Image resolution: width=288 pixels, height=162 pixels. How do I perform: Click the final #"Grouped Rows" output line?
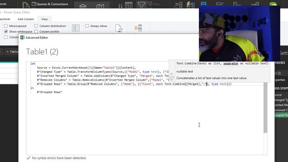tap(49, 92)
